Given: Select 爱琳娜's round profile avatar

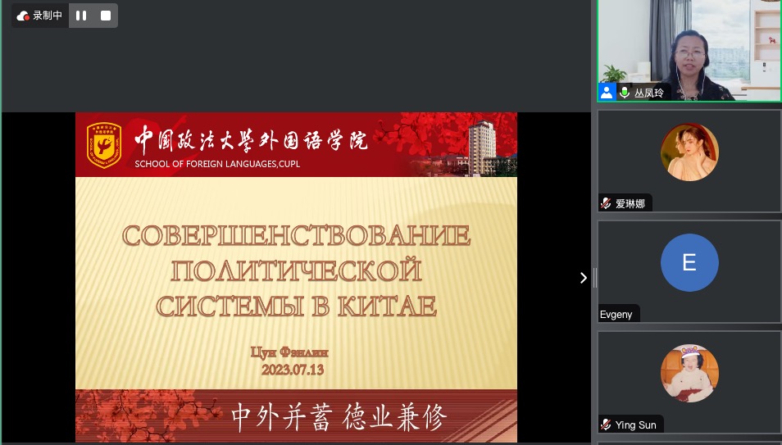Looking at the screenshot, I should click(689, 152).
